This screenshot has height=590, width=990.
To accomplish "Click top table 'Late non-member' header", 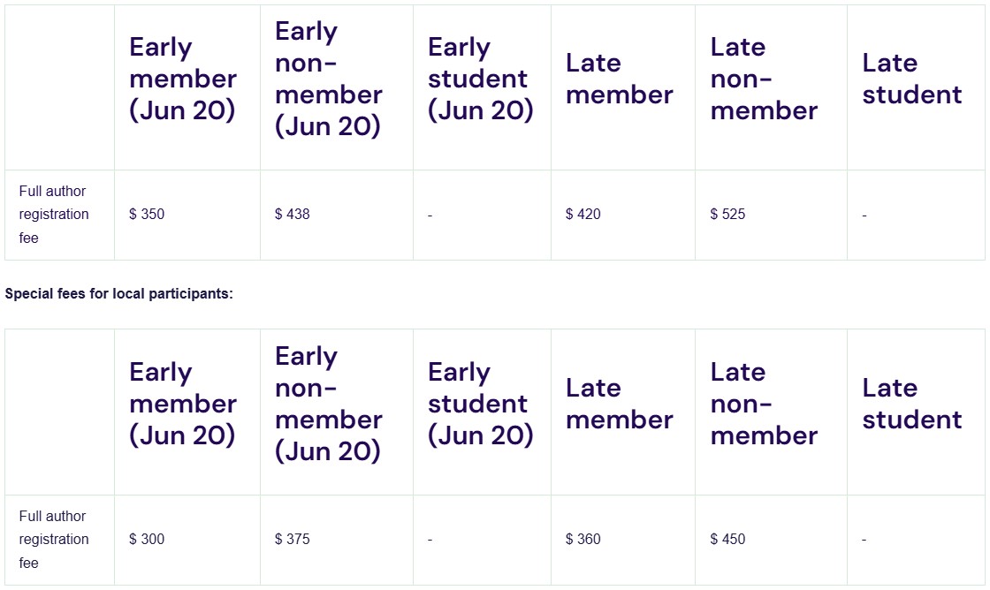I will [x=764, y=79].
